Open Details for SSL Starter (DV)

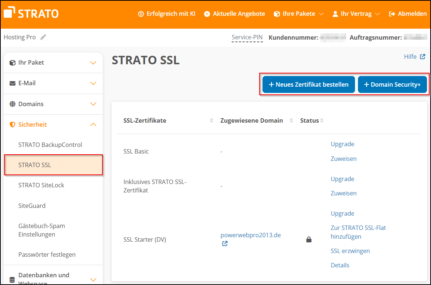pyautogui.click(x=340, y=265)
